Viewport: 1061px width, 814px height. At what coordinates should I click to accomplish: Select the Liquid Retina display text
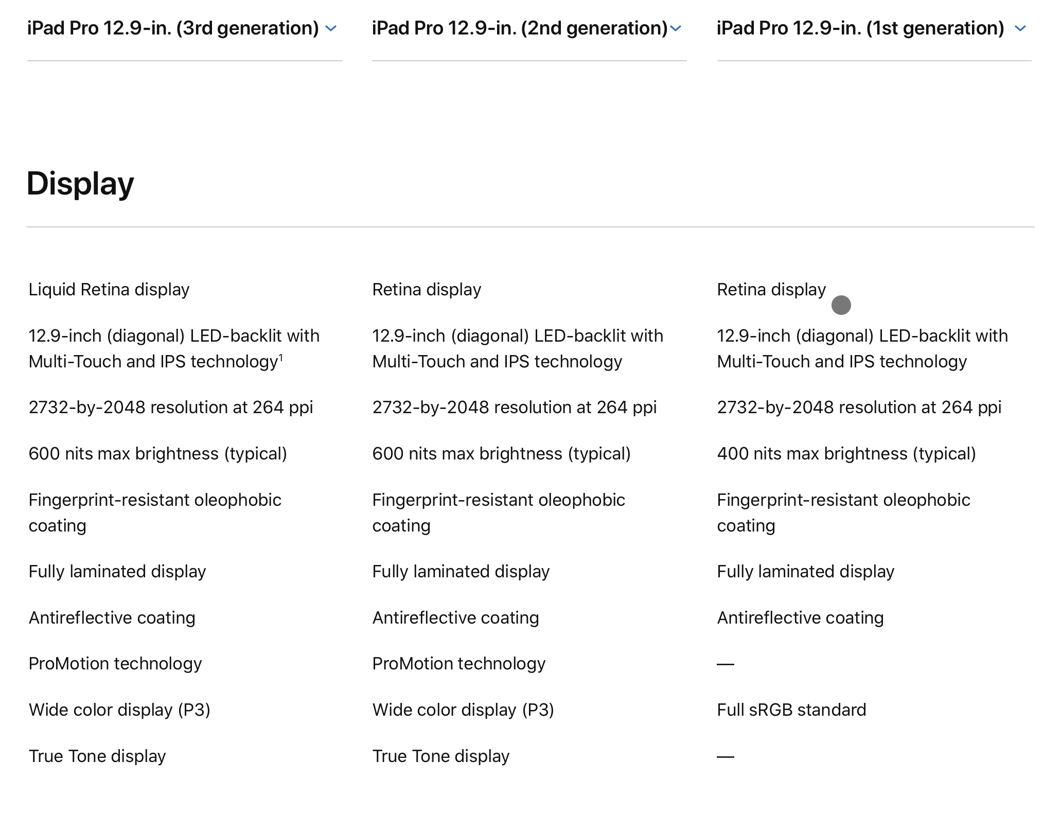click(x=109, y=290)
